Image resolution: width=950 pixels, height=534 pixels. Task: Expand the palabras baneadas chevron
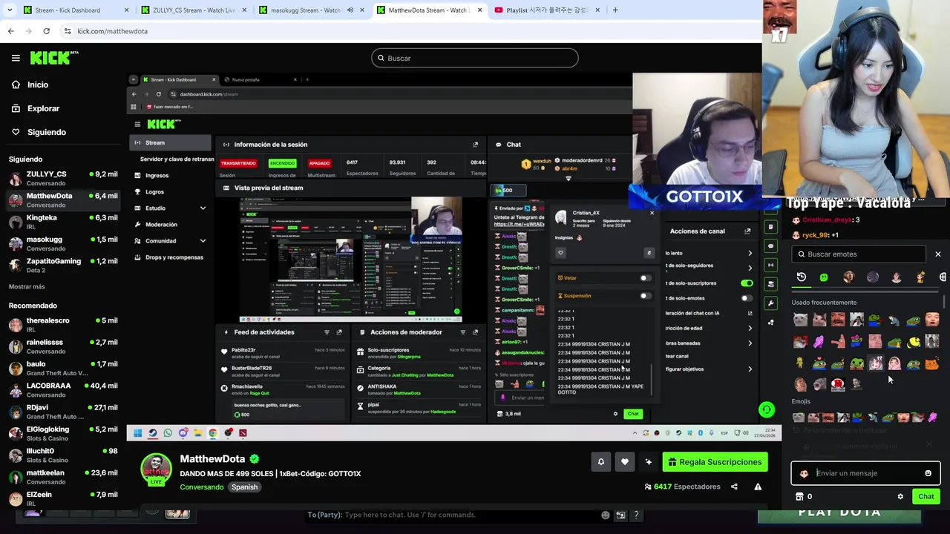tap(750, 343)
